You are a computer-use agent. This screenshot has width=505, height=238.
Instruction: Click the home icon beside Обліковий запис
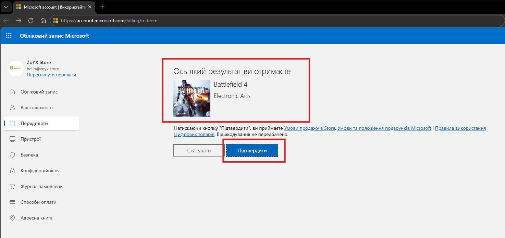(12, 92)
